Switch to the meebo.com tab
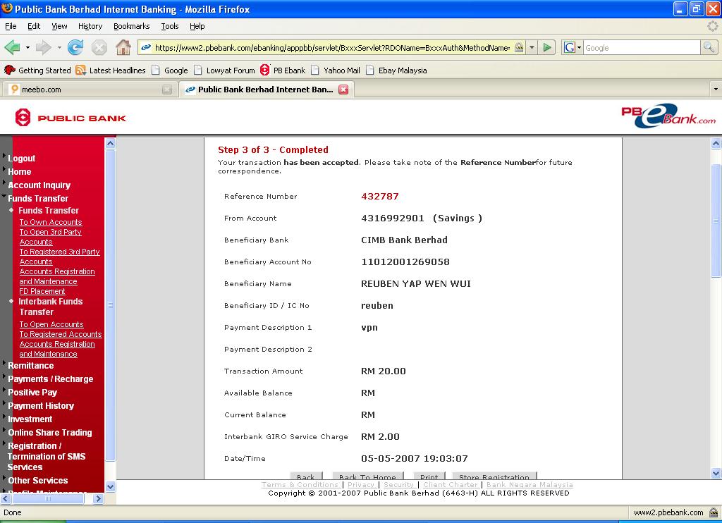The image size is (722, 523). [90, 90]
